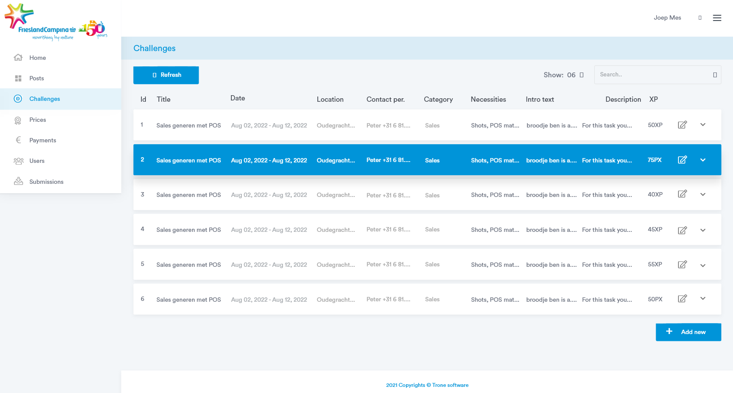Click the edit icon for challenge 1
This screenshot has width=733, height=393.
(x=682, y=125)
